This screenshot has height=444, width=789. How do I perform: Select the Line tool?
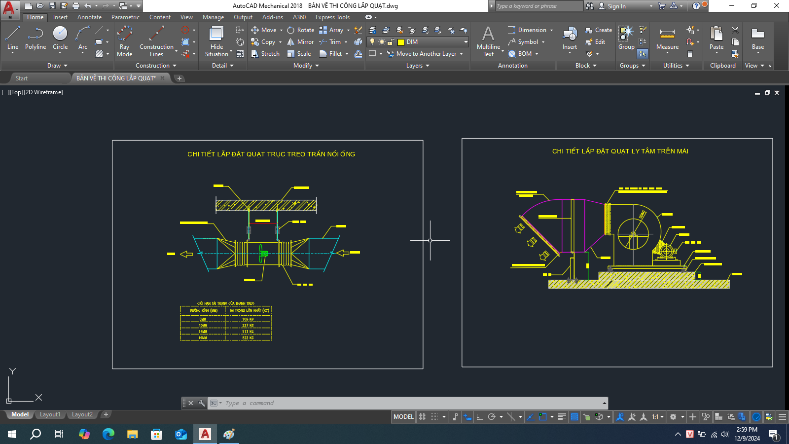point(13,38)
